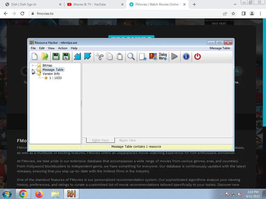Select the Version Info folder
This screenshot has width=266, height=199.
coord(51,74)
